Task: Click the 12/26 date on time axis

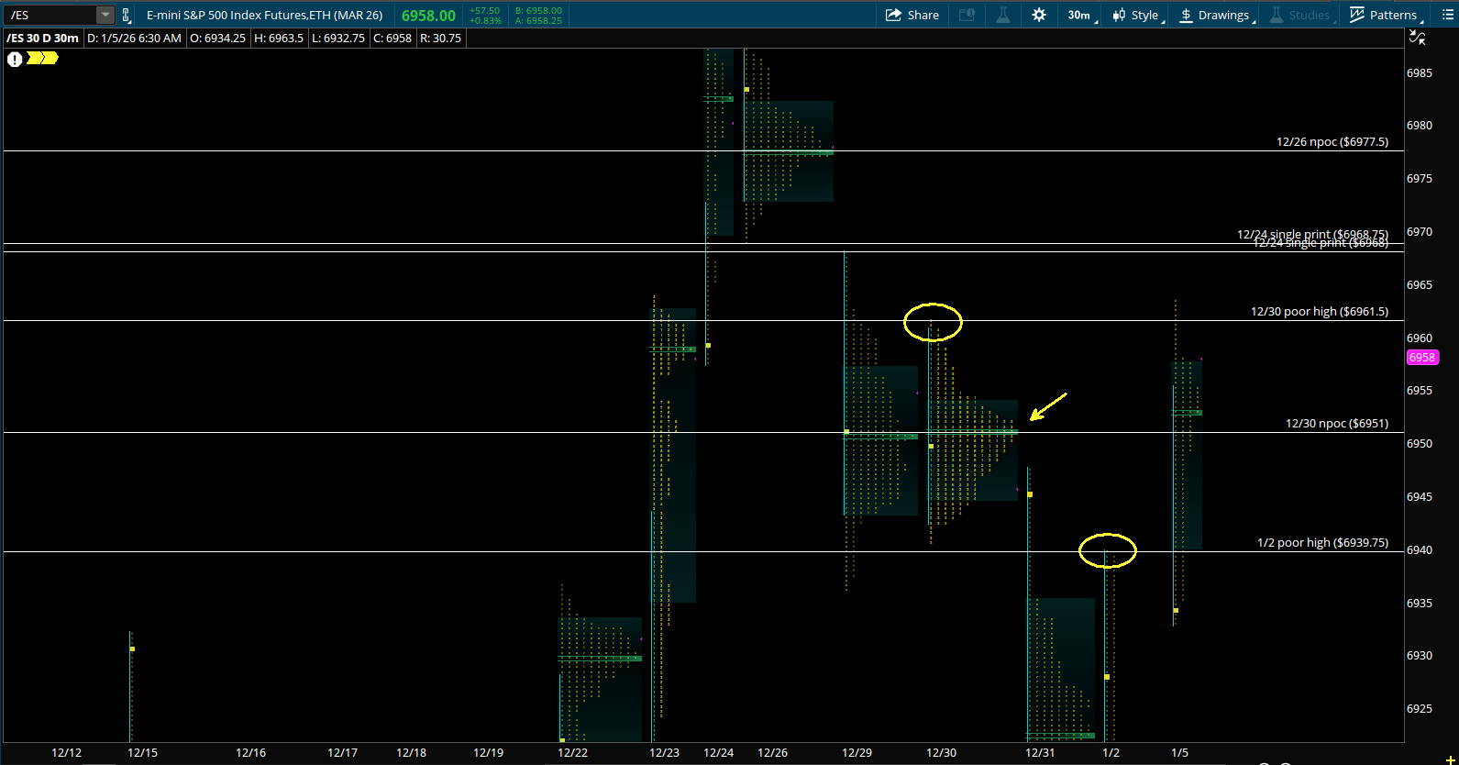Action: click(772, 753)
